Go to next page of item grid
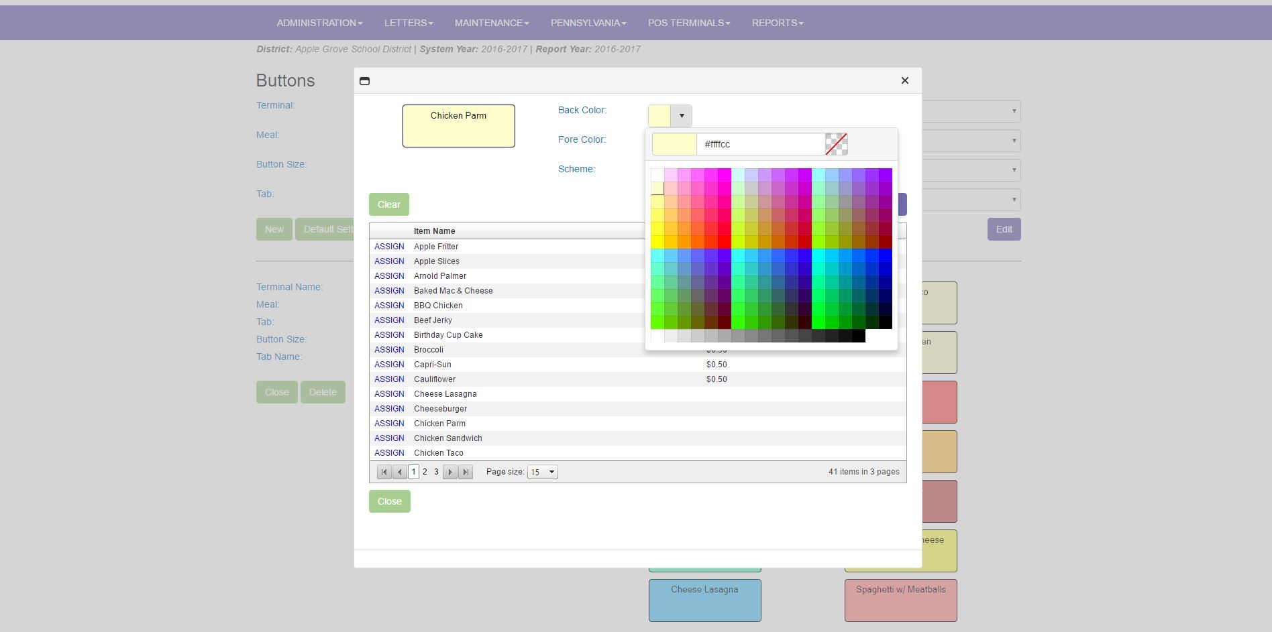Image resolution: width=1272 pixels, height=632 pixels. 450,472
